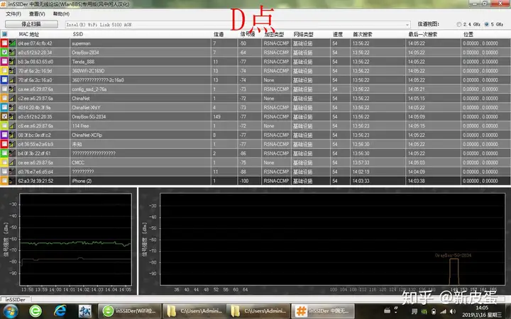511x319 pixels.
Task: Check the superman network checkbox
Action: (x=4, y=43)
